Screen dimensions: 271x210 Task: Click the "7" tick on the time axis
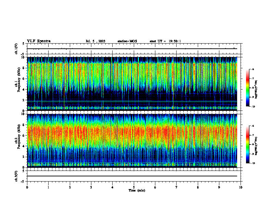[177, 187]
